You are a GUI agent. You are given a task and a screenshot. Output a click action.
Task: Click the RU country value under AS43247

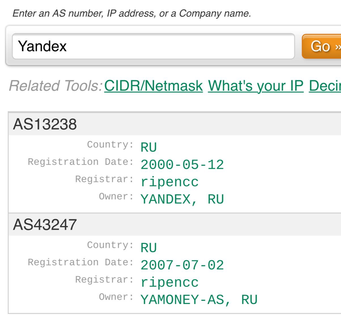[149, 248]
